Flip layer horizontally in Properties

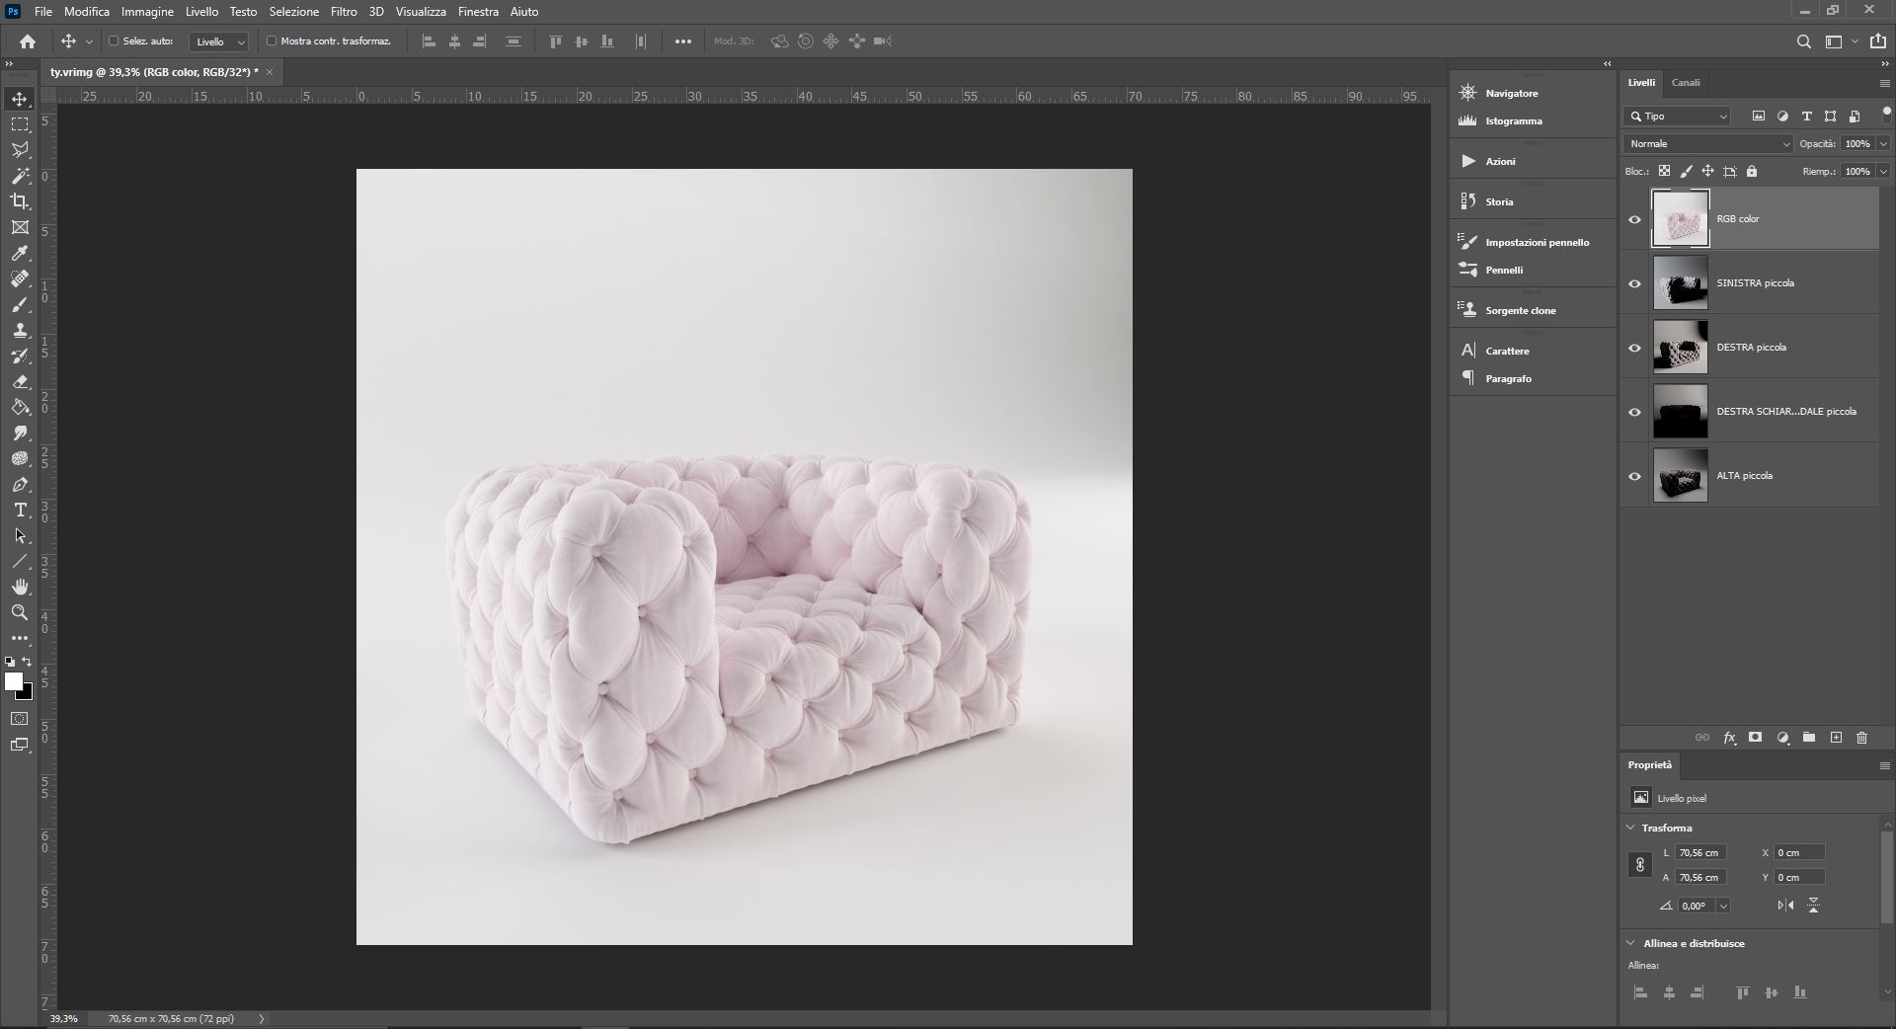(1785, 906)
